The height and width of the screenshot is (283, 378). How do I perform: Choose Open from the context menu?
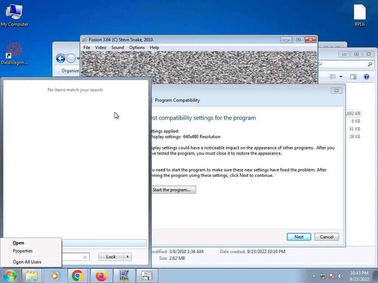tap(31, 243)
